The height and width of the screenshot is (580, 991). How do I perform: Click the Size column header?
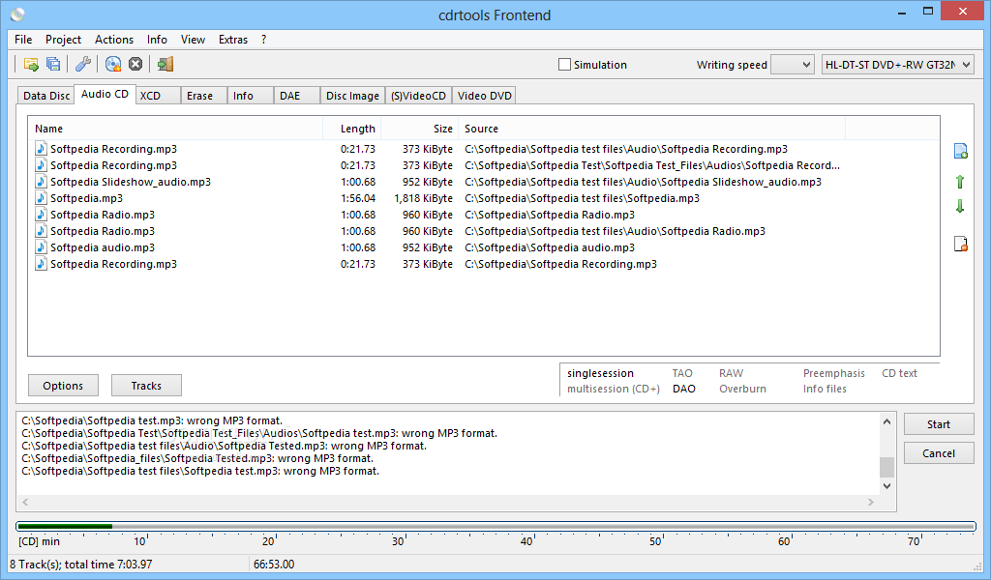419,129
